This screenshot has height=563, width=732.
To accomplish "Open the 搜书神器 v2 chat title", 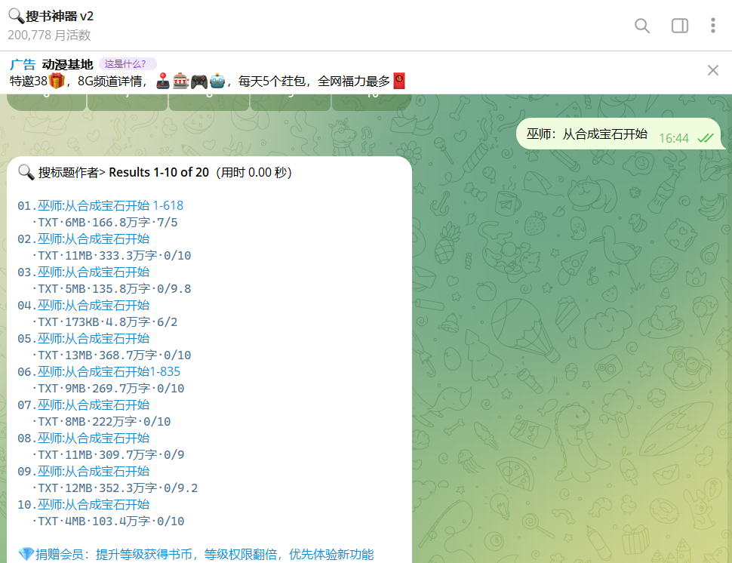I will coord(51,16).
